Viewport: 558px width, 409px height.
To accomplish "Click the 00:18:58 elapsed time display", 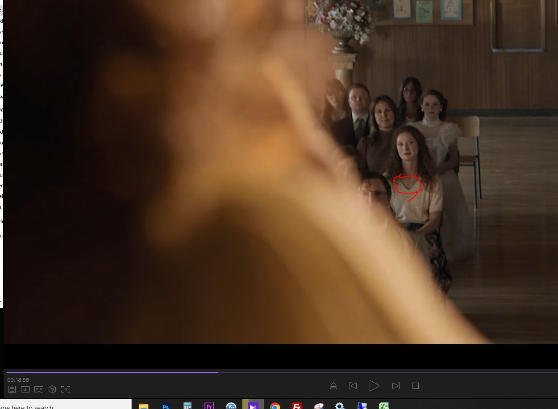I will 18,380.
